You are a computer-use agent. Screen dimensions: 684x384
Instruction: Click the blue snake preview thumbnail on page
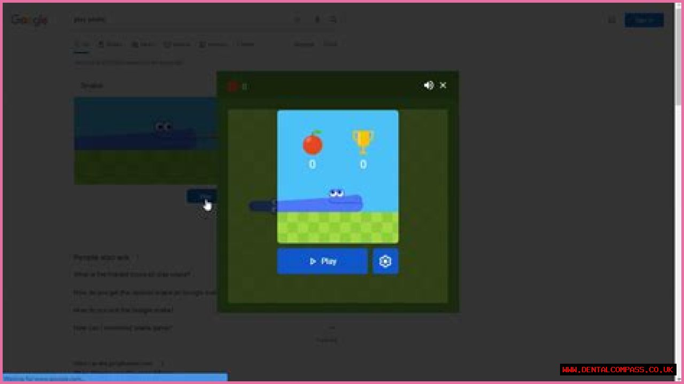(144, 140)
